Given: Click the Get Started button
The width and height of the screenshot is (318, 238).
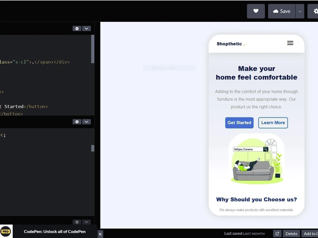Looking at the screenshot, I should pyautogui.click(x=239, y=122).
